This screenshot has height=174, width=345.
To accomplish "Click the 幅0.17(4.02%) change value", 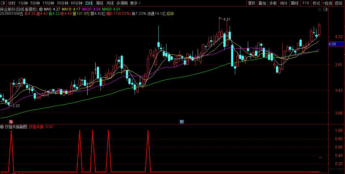I will [119, 14].
